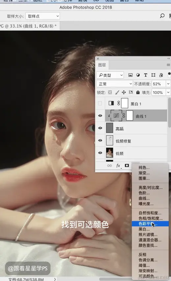
Task: Click the search magnifier icon in options bar
Action: point(162,16)
